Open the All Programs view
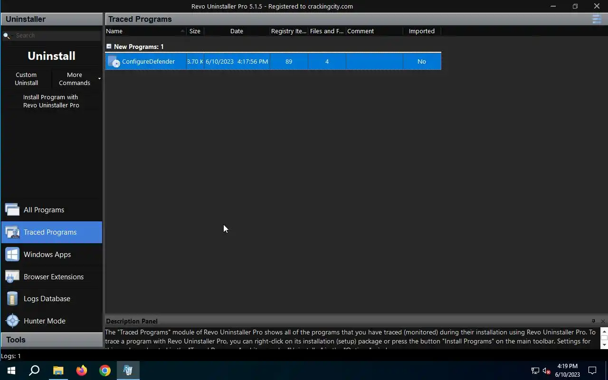The image size is (608, 380). tap(51, 209)
